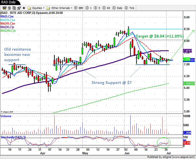Click the 7.36M volume value marker
Image resolution: width=196 pixels, height=159 pixels.
tap(187, 133)
